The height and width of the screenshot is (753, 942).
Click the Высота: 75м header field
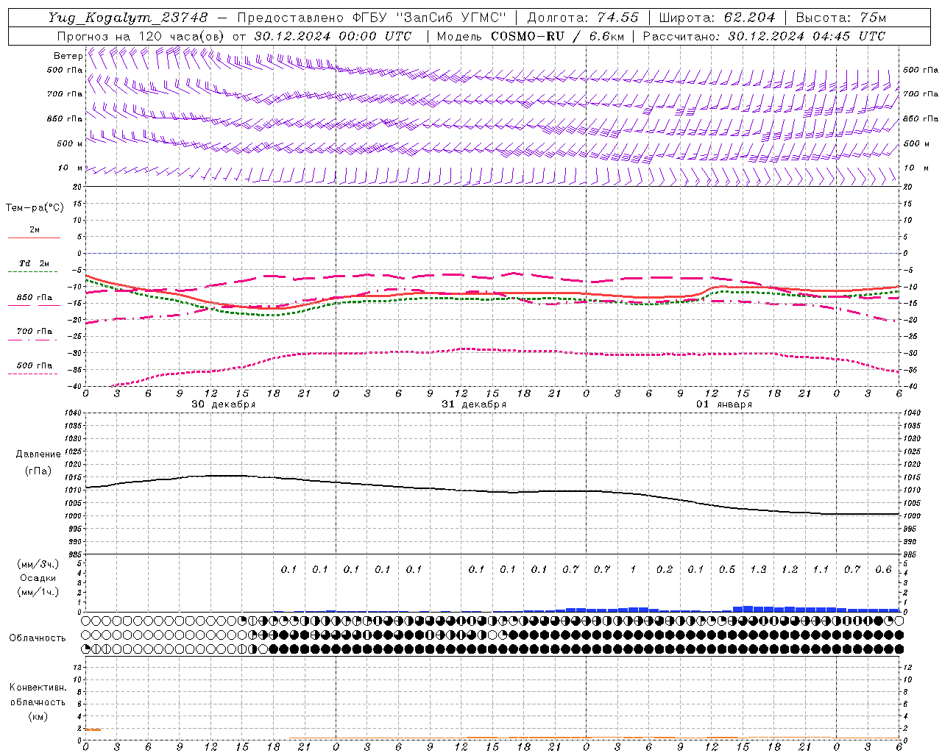point(841,17)
